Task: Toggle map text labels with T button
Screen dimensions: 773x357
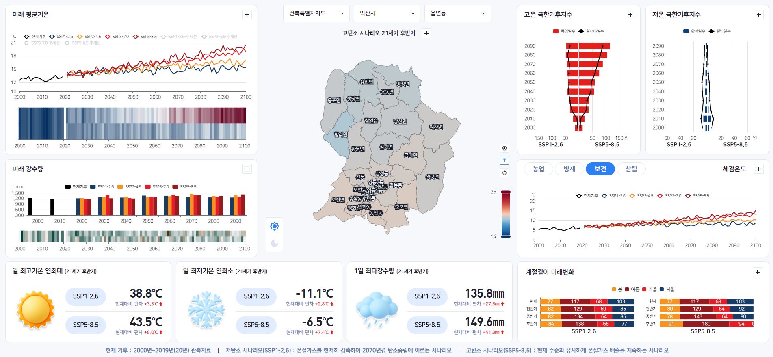Action: (x=504, y=160)
